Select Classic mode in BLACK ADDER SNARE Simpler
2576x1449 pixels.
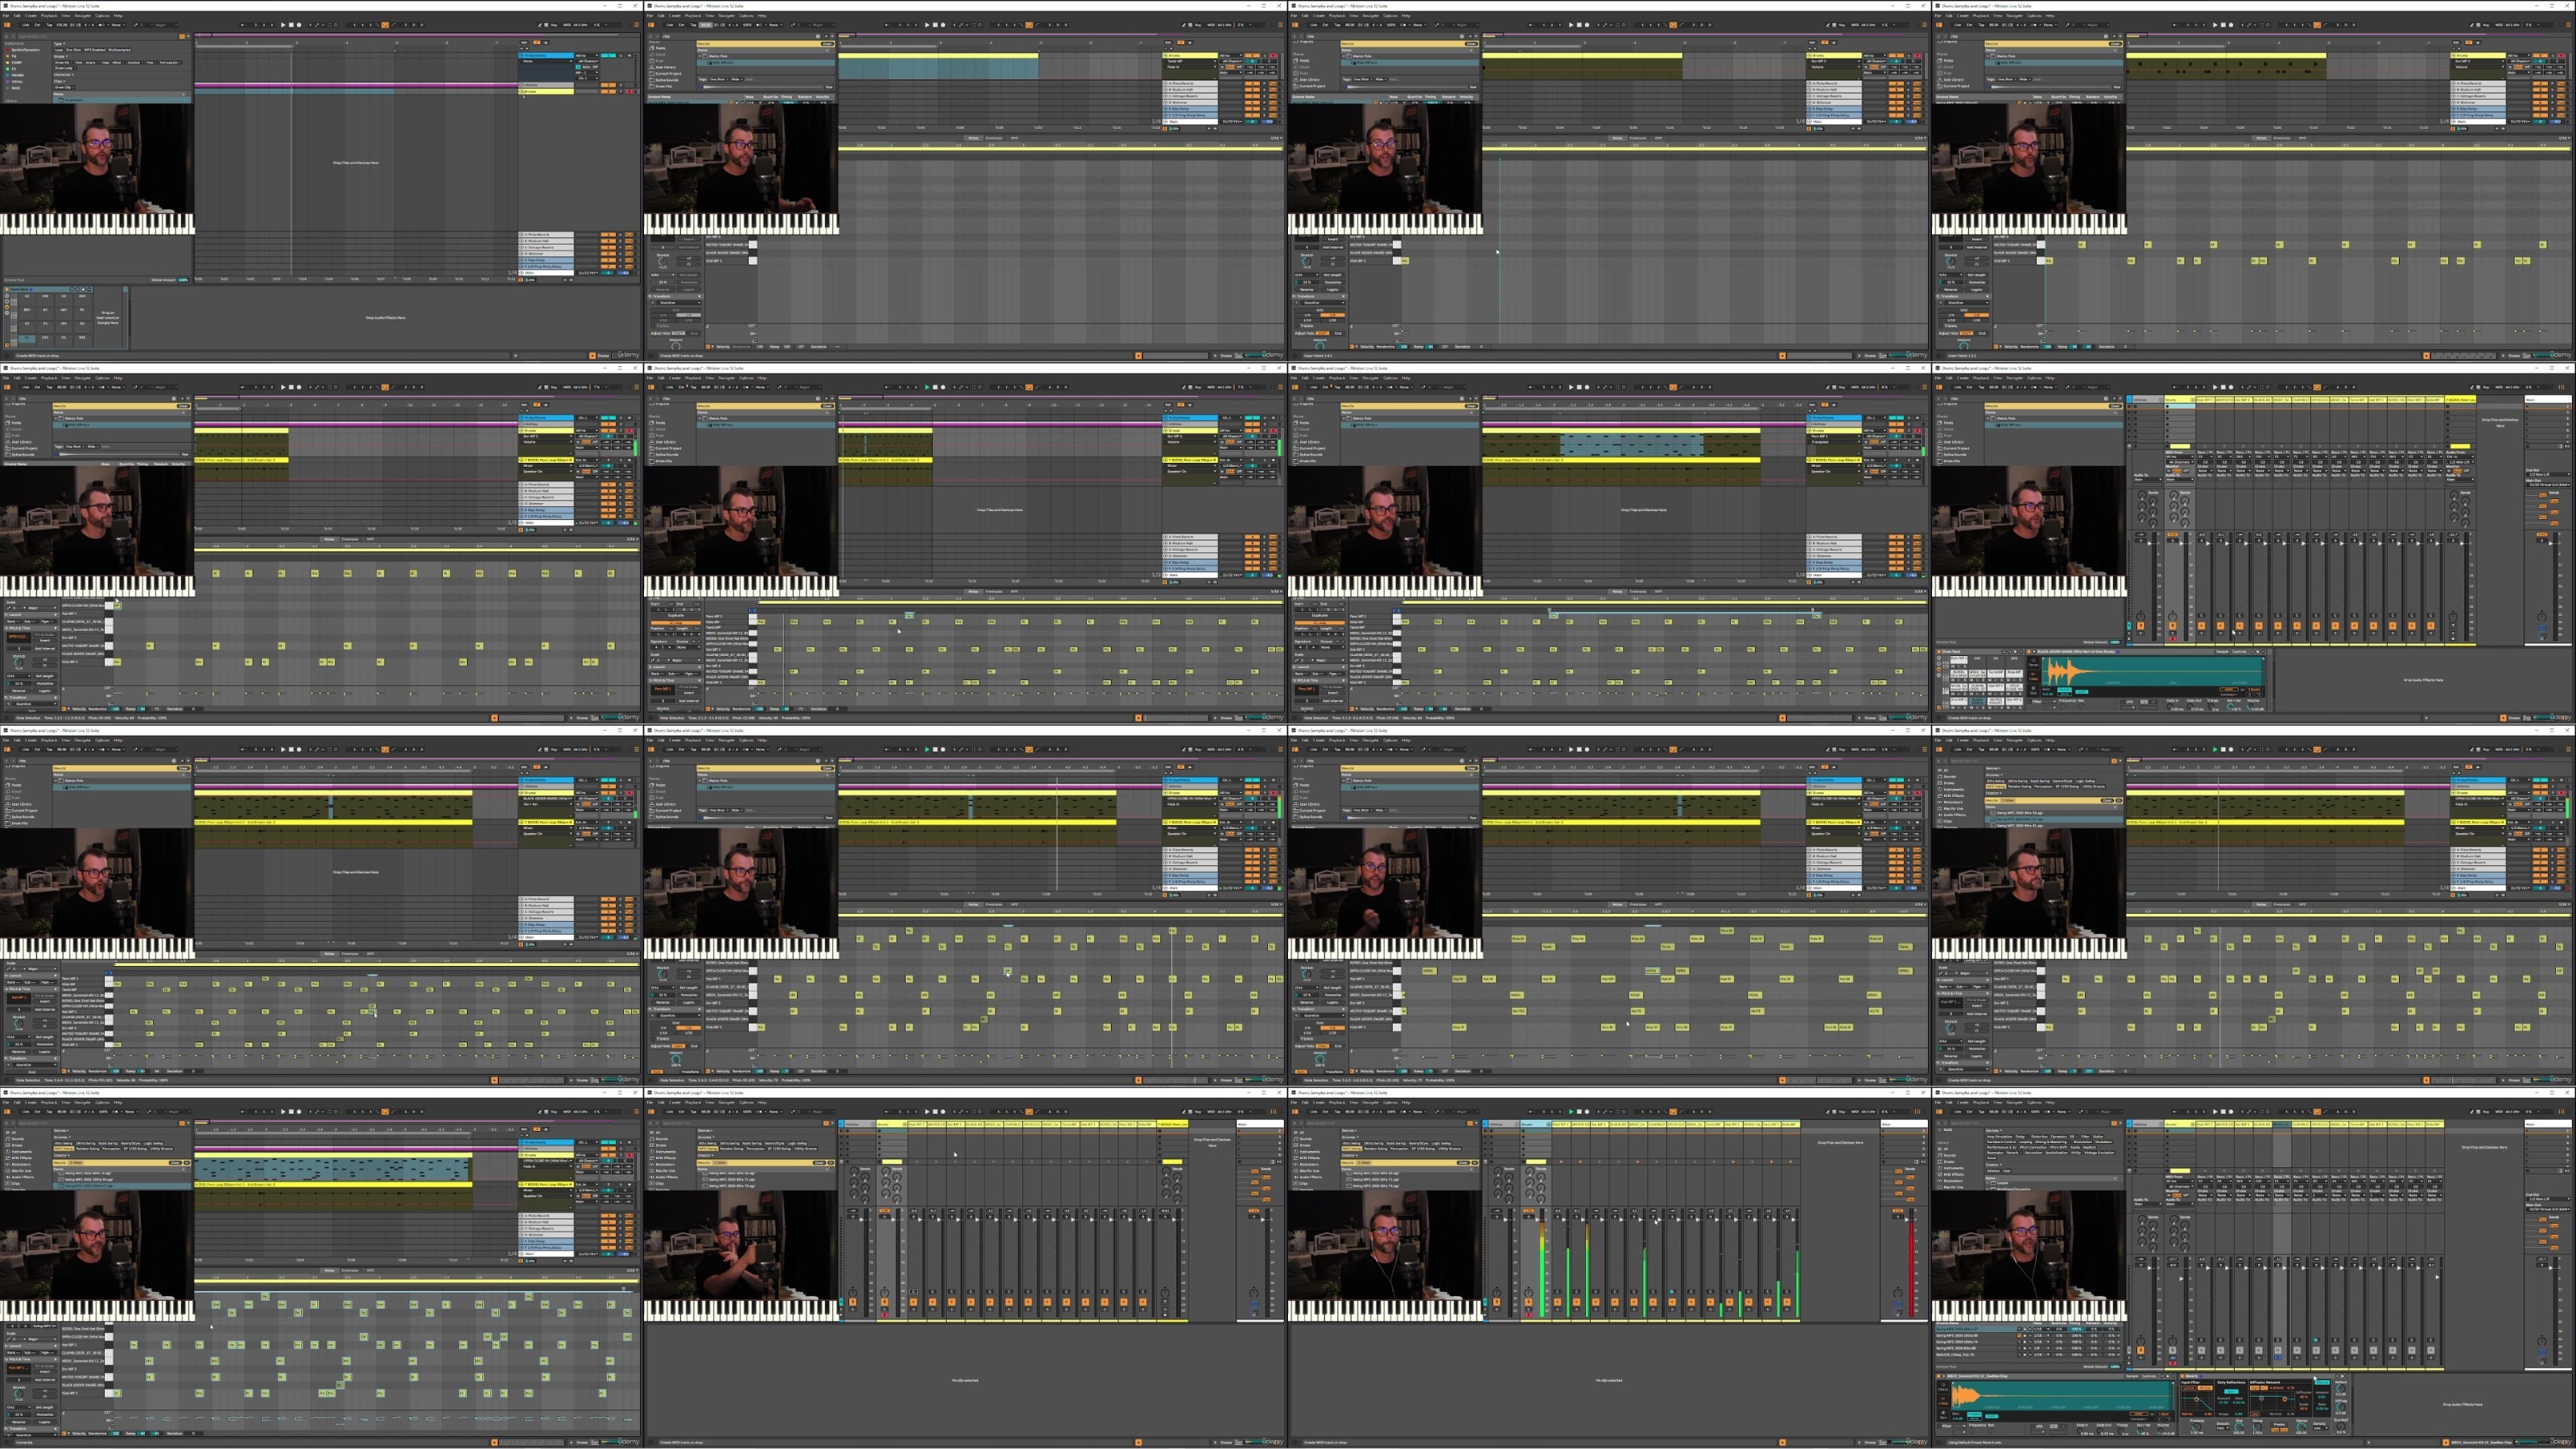pos(2033,663)
